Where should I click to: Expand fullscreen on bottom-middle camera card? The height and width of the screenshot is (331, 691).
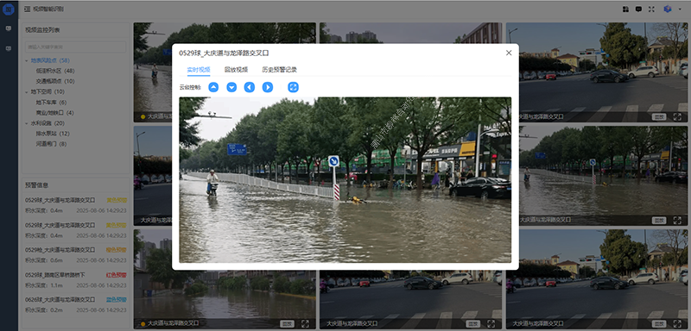coord(491,324)
